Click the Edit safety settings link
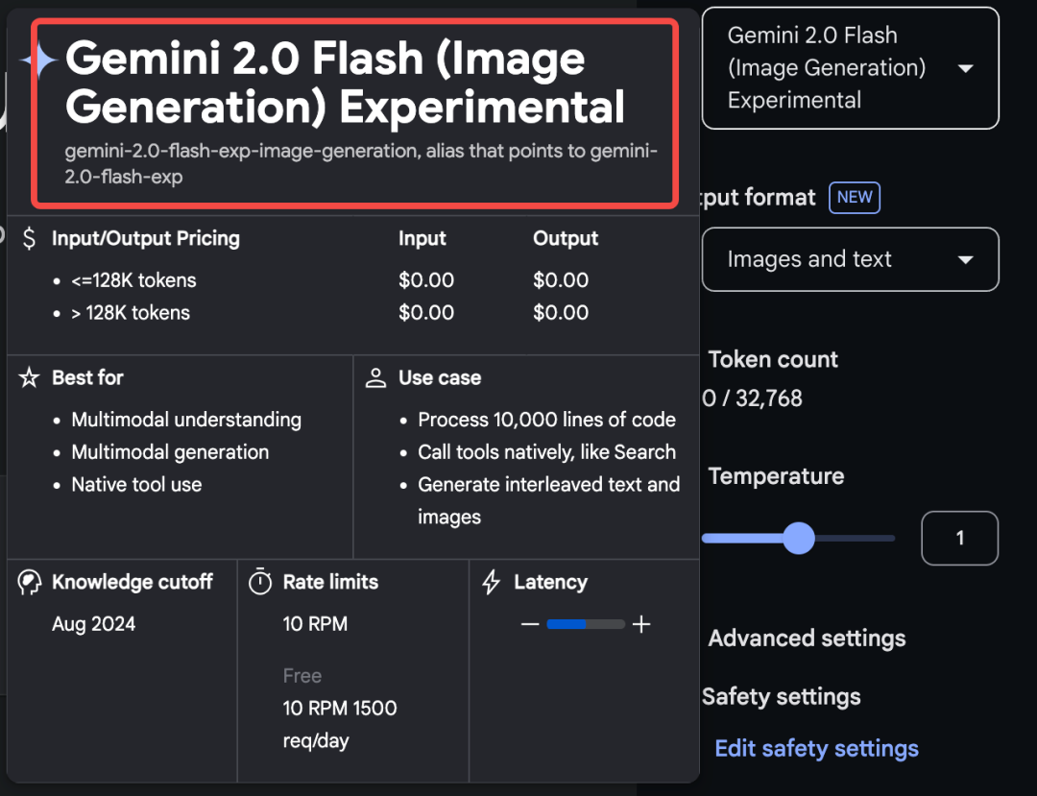Viewport: 1037px width, 796px height. coord(816,748)
